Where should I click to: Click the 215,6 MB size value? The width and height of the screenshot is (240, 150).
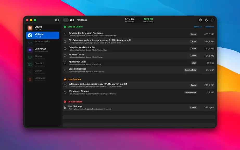point(209,85)
